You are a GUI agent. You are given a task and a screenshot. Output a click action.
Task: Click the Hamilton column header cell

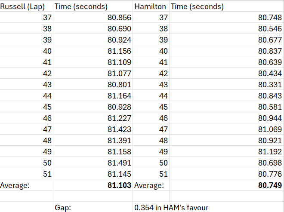[151, 6]
